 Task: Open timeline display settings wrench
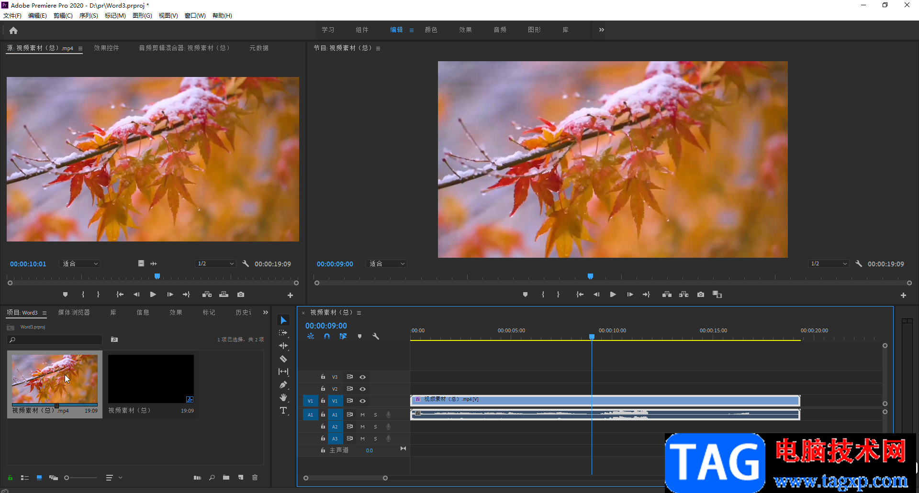point(376,336)
